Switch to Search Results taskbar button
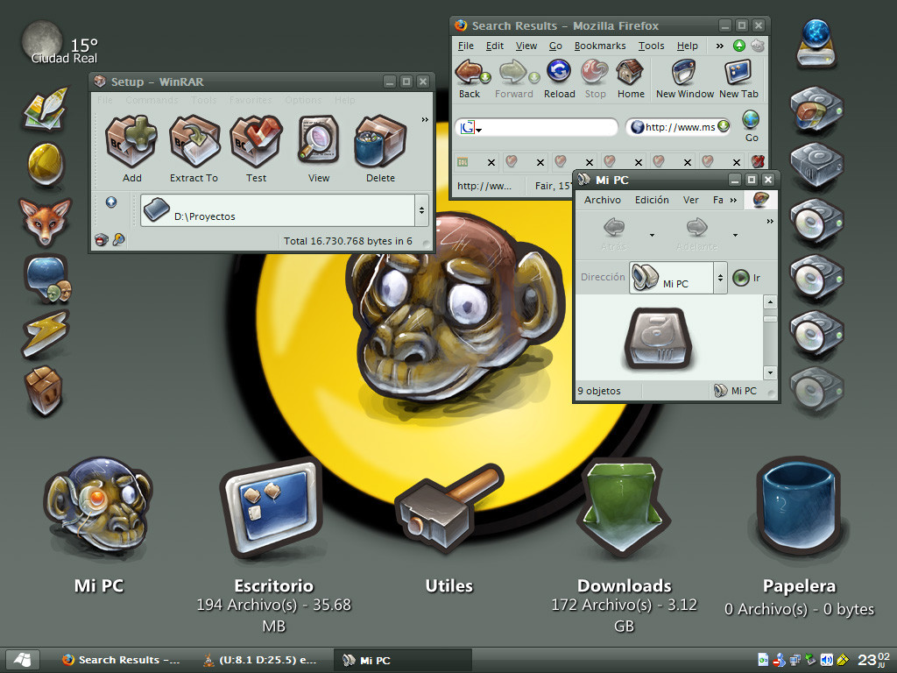The width and height of the screenshot is (897, 673). [120, 660]
